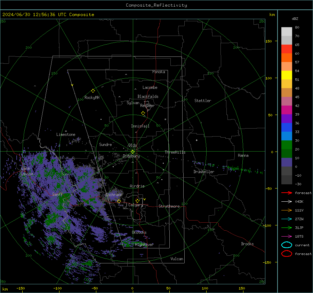Click the 'Didsbury' label
Screen dimensions: 313x293
[131, 156]
